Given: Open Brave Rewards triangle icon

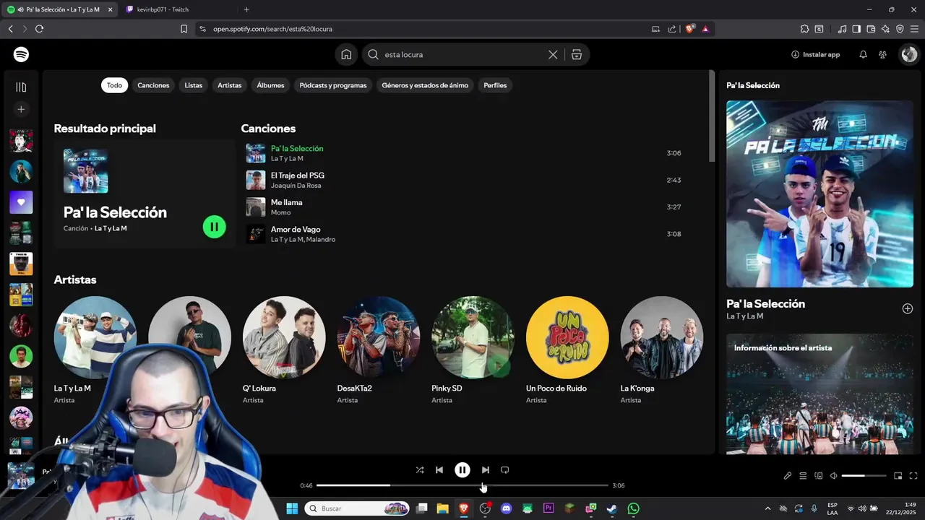Looking at the screenshot, I should (705, 29).
